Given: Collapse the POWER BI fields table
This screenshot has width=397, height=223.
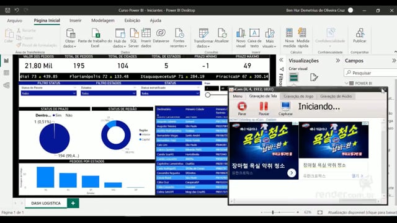Looking at the screenshot, I should click(347, 83).
